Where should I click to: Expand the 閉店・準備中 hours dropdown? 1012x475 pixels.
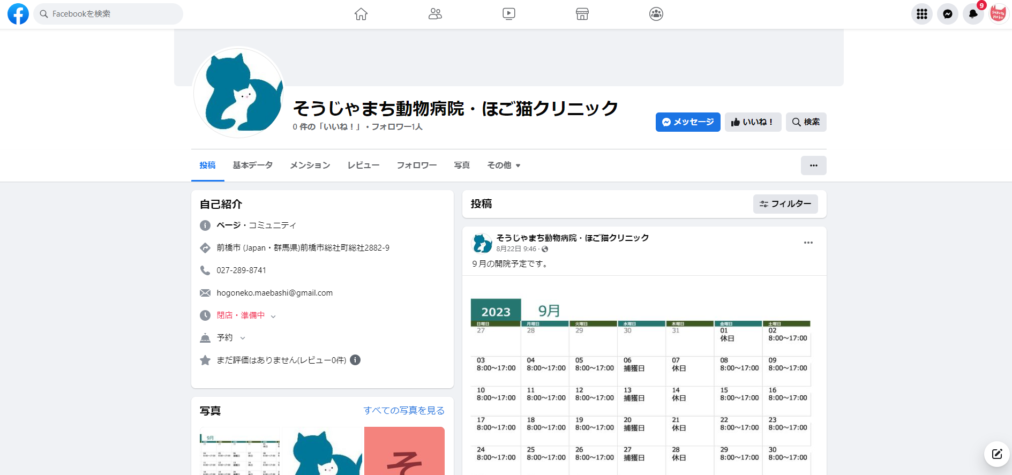(x=273, y=316)
